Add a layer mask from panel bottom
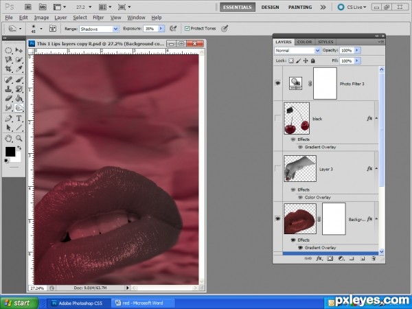The height and width of the screenshot is (309, 412). 330,259
